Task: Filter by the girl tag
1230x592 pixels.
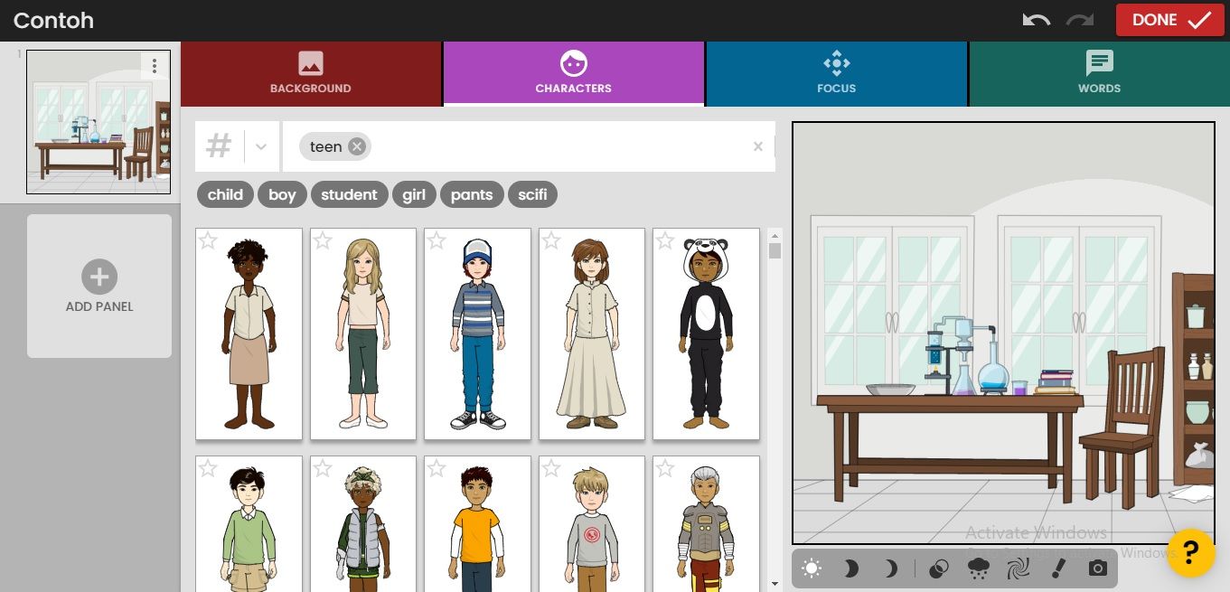Action: coord(414,194)
